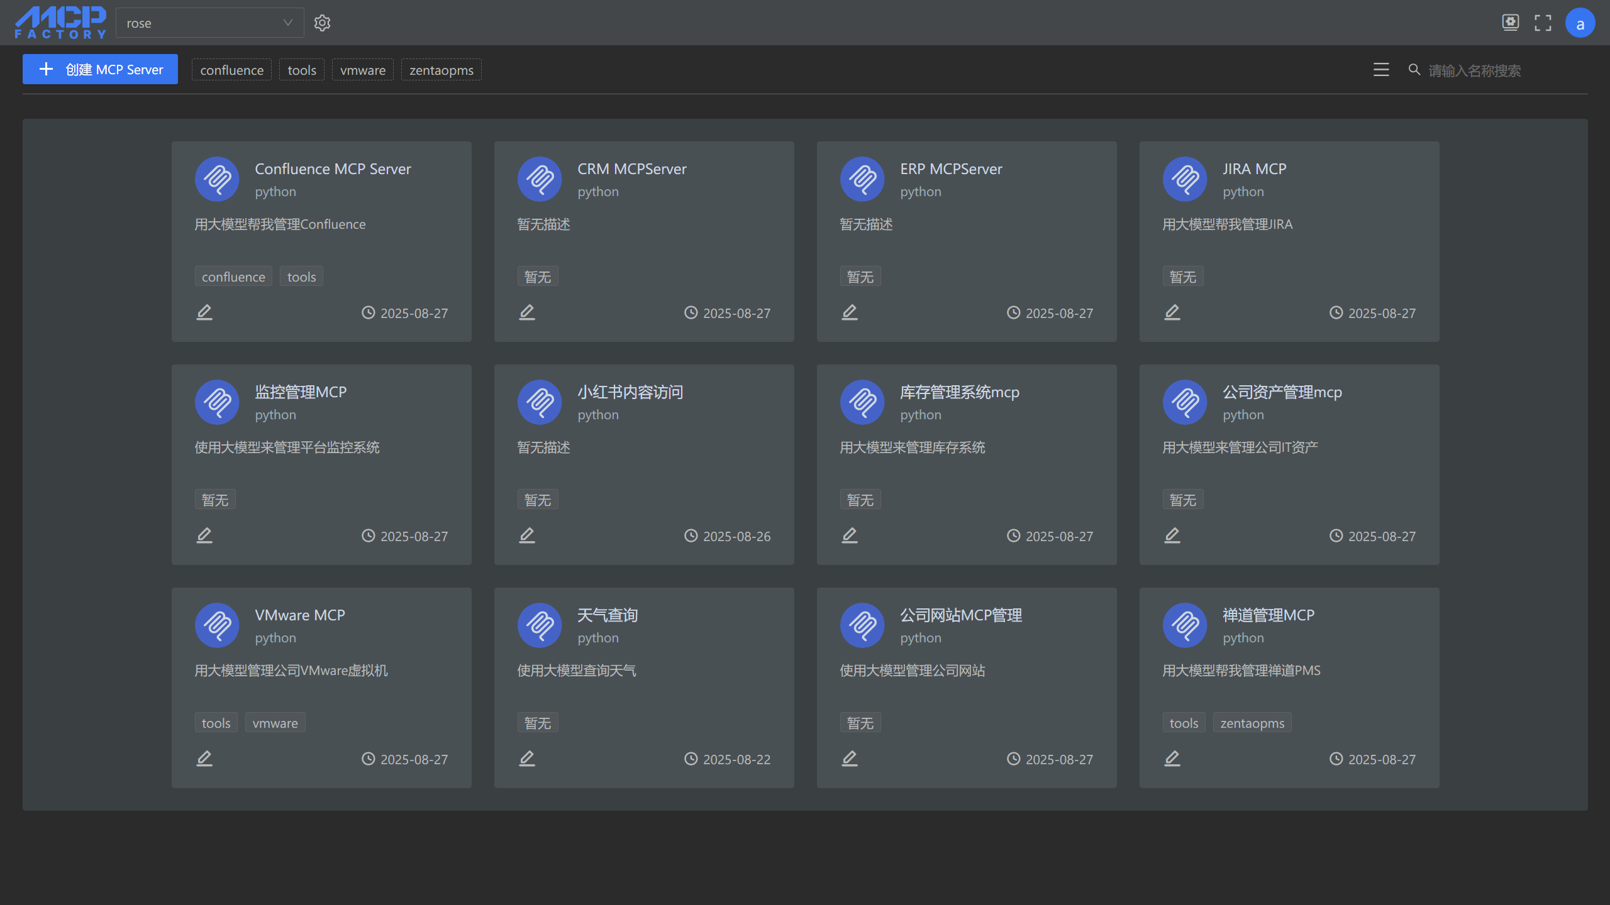Click description 用大模型帮我管理禅道PMS
Viewport: 1610px width, 905px height.
(1241, 671)
